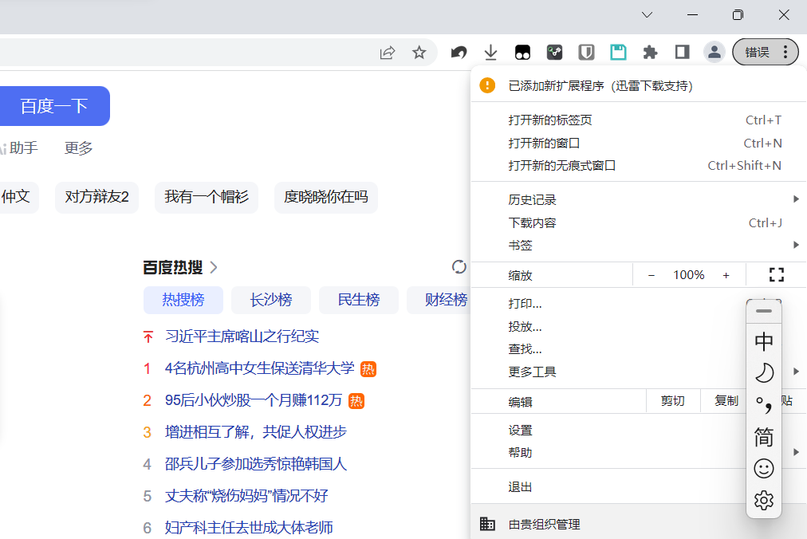Click the dark green square extension icon
This screenshot has height=539, width=807.
point(554,53)
